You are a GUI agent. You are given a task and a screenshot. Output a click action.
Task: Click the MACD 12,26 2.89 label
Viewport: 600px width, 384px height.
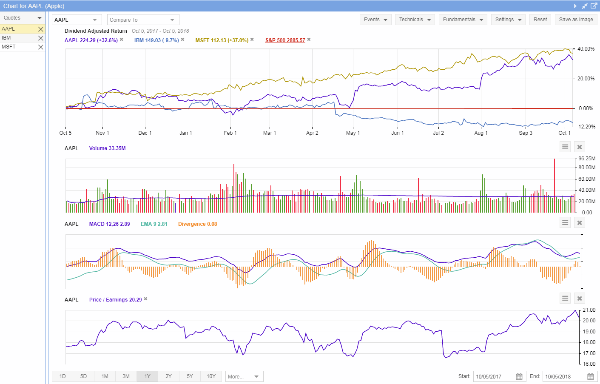click(x=109, y=224)
